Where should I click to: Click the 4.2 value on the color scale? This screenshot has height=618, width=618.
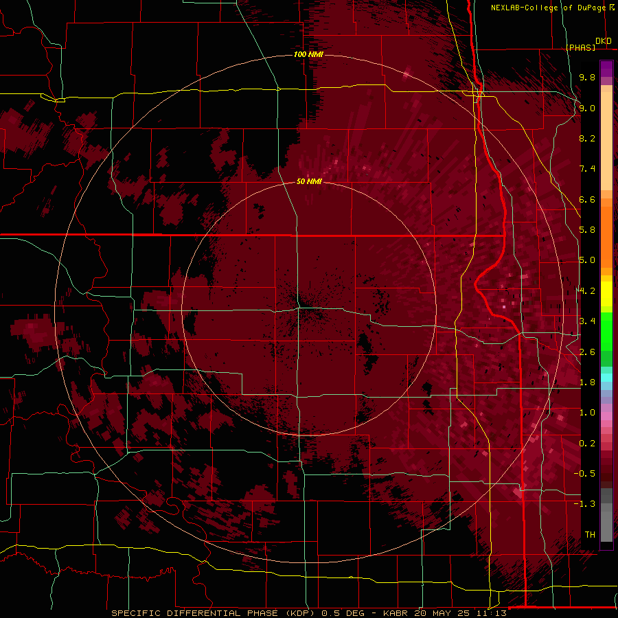click(587, 291)
